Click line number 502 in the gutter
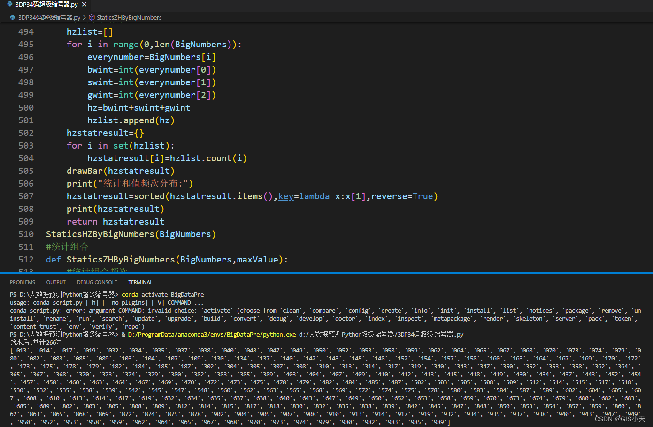The height and width of the screenshot is (427, 653). [x=26, y=133]
